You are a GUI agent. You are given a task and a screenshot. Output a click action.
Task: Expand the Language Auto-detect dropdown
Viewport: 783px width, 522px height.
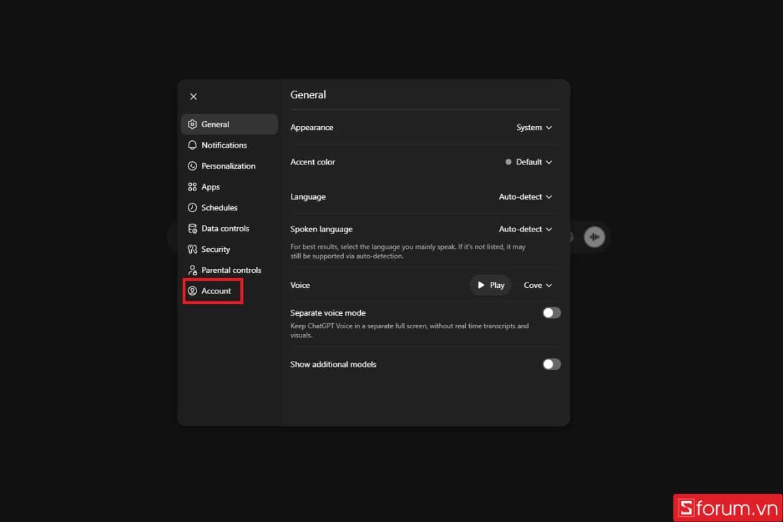[x=525, y=197]
